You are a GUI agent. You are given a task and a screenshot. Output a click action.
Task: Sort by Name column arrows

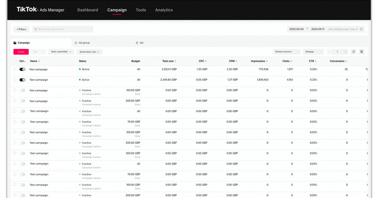39,61
